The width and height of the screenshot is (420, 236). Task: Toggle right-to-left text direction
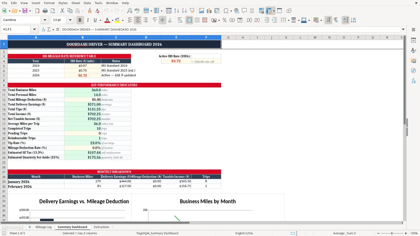[336, 20]
